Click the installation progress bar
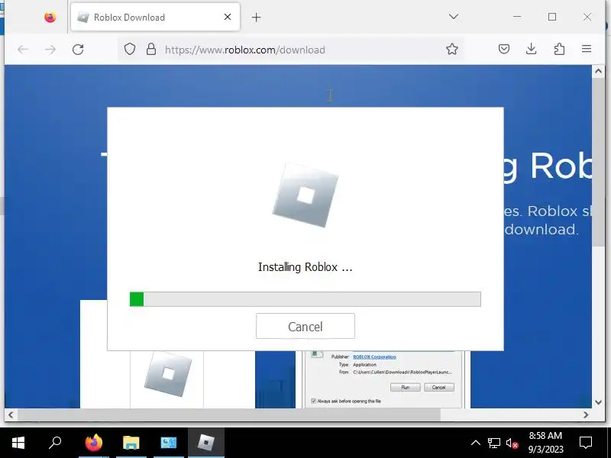This screenshot has height=458, width=611. [305, 299]
